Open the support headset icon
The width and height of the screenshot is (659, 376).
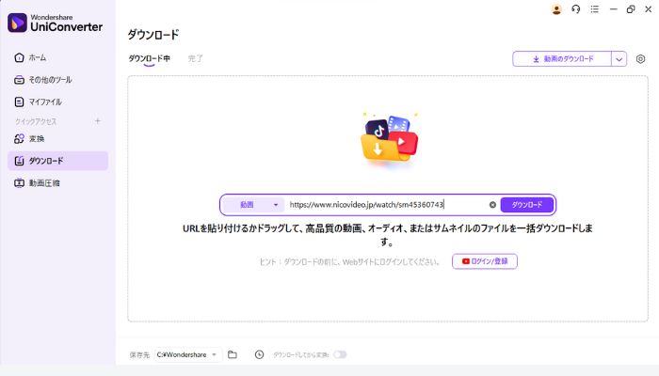pyautogui.click(x=576, y=9)
